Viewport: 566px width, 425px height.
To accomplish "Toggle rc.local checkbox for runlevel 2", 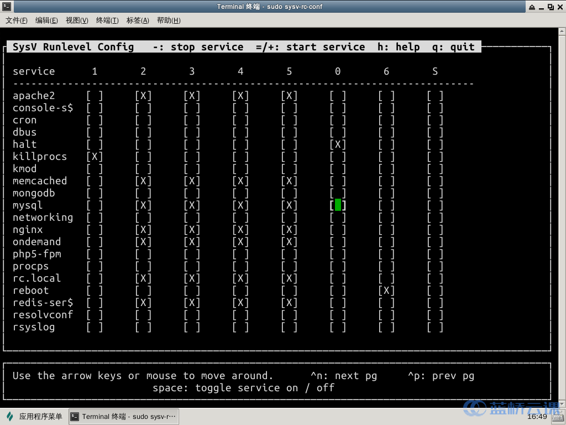I will pyautogui.click(x=143, y=278).
